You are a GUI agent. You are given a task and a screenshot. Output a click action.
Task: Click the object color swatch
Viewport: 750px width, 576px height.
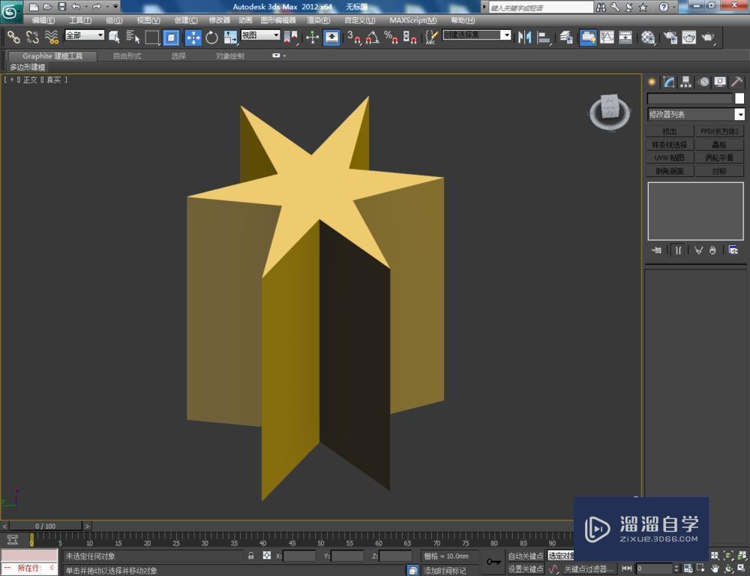click(x=739, y=98)
